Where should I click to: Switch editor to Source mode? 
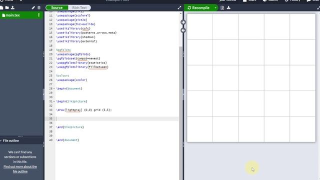(x=57, y=8)
